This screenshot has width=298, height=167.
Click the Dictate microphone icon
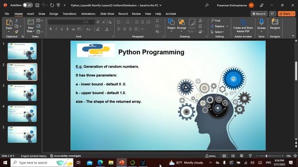pyautogui.click(x=261, y=22)
